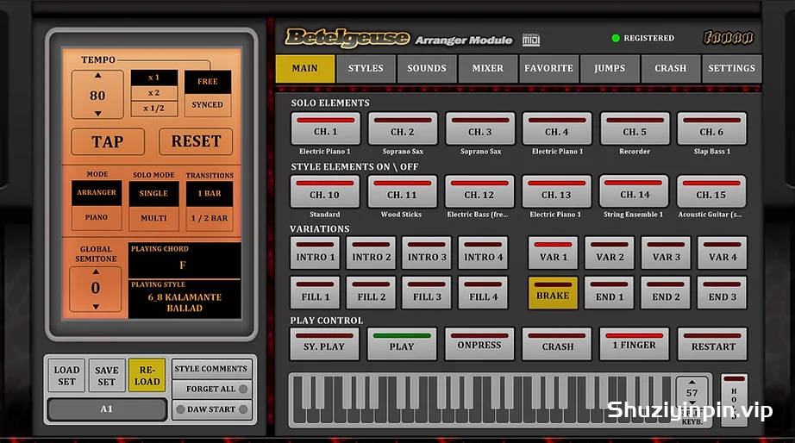Screen dimensions: 795x443
Task: Toggle the HOLD button
Action: pyautogui.click(x=734, y=400)
